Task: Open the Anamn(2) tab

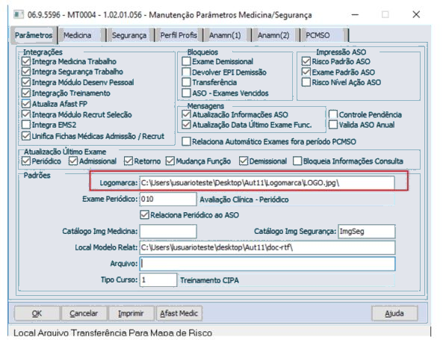Action: pyautogui.click(x=276, y=35)
